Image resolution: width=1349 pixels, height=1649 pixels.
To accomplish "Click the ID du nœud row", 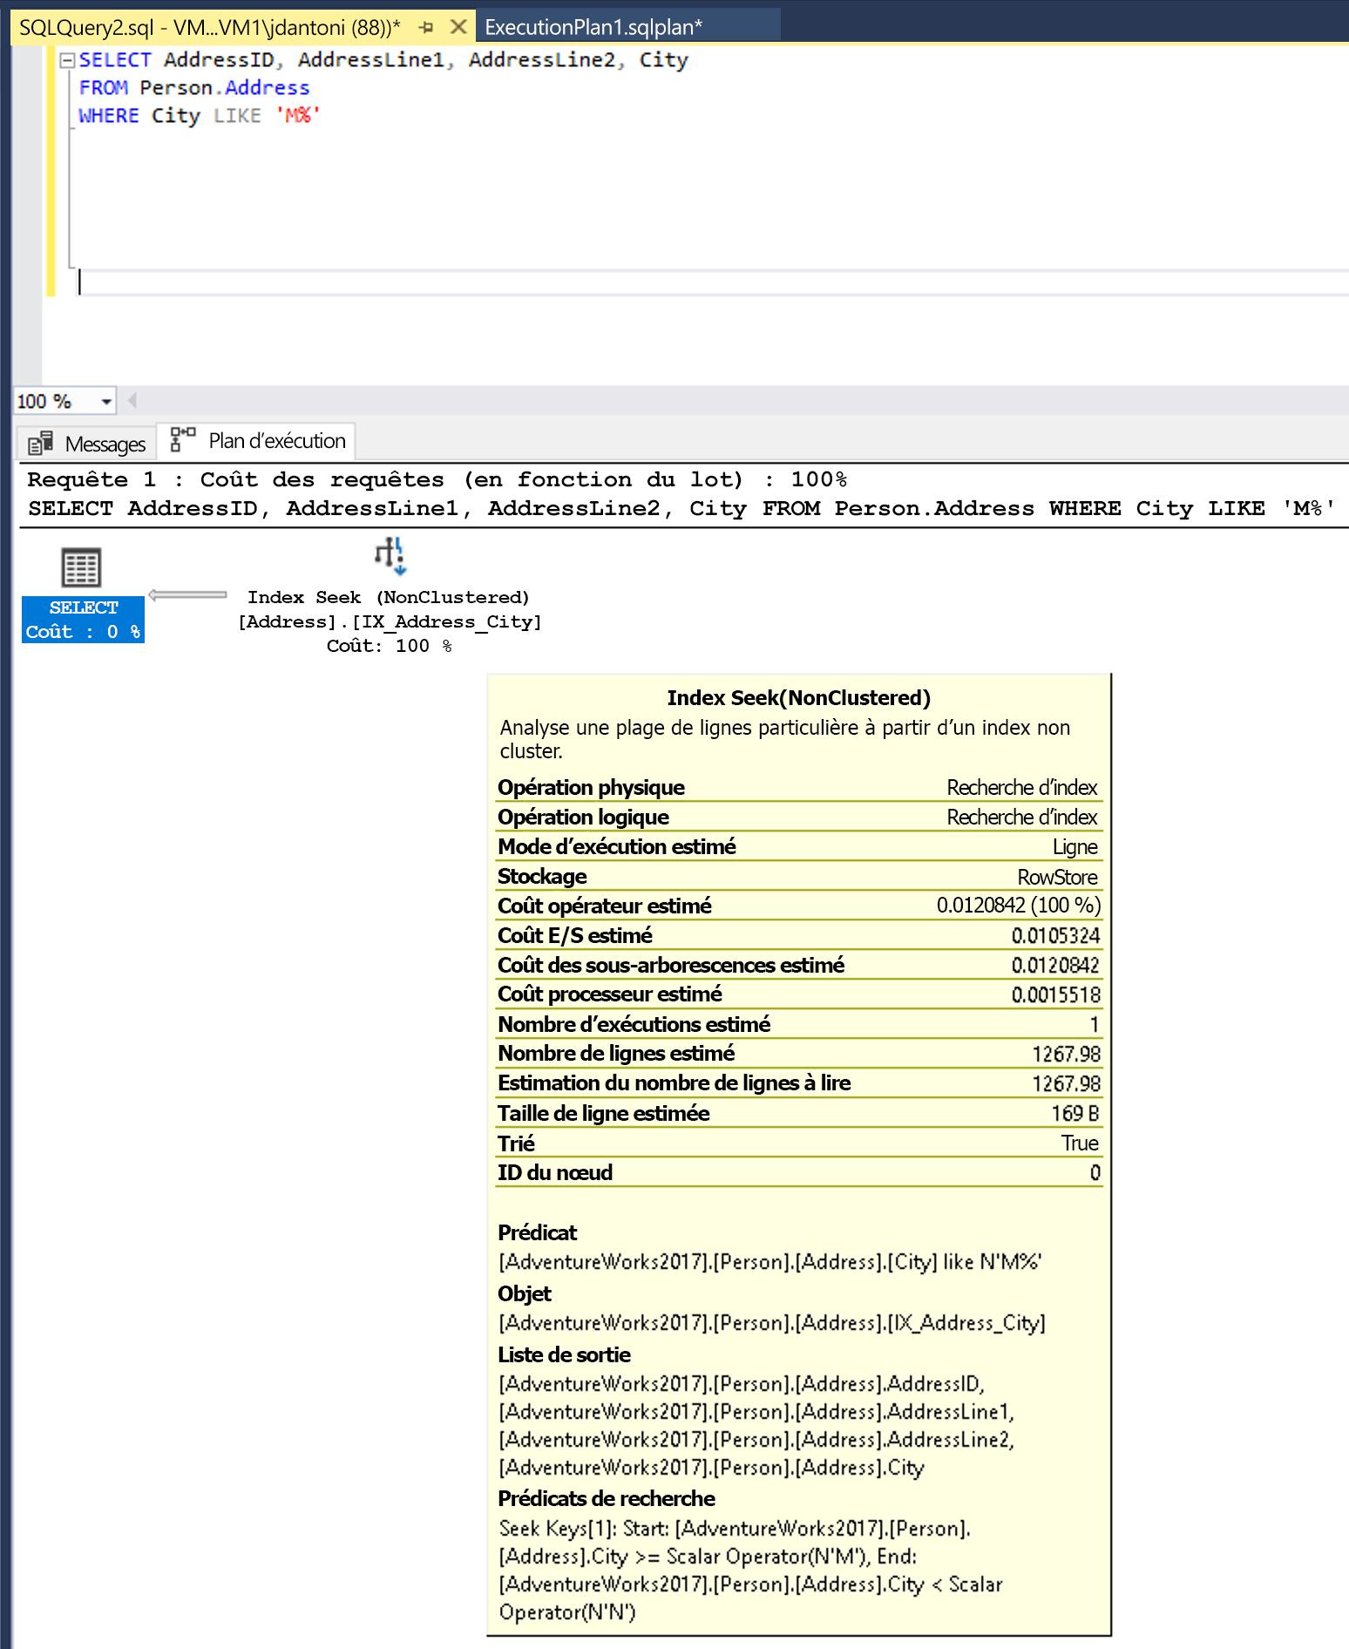I will [799, 1172].
